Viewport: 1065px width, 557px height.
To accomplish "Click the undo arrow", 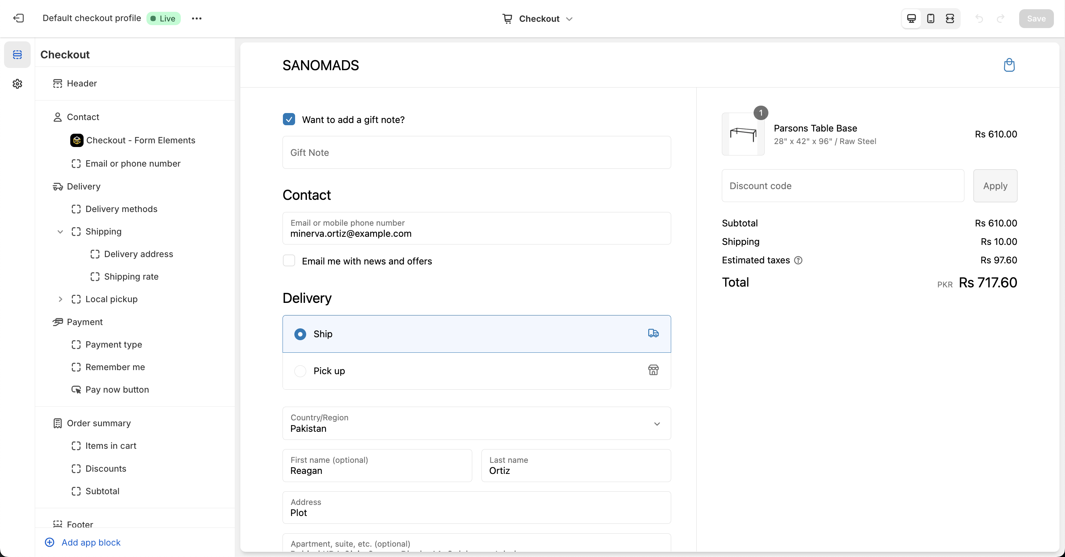I will (x=979, y=18).
